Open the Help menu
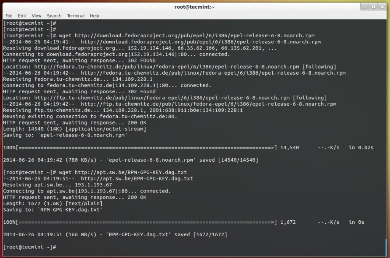The height and width of the screenshot is (258, 390). [x=94, y=16]
